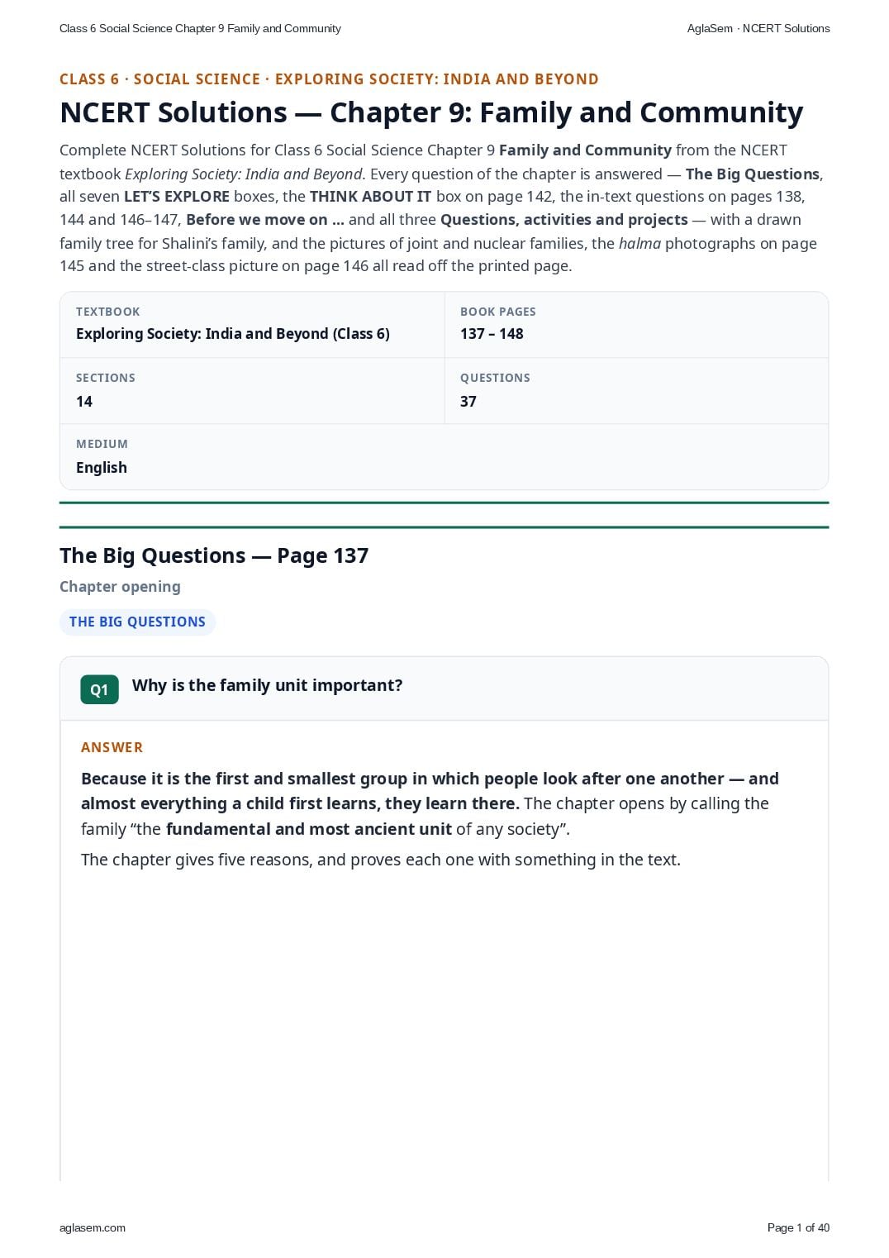Screen dimensions: 889x1258
Task: Click the TEXTBOOK info cell
Action: coord(252,324)
